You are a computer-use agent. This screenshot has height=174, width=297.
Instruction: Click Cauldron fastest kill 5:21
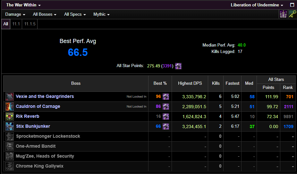(x=235, y=107)
